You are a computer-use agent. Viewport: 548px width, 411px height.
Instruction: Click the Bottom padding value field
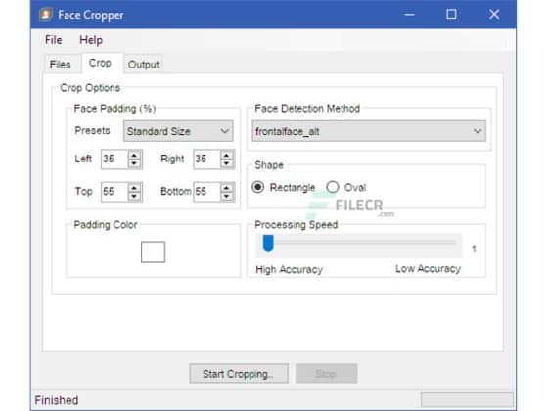pos(206,192)
